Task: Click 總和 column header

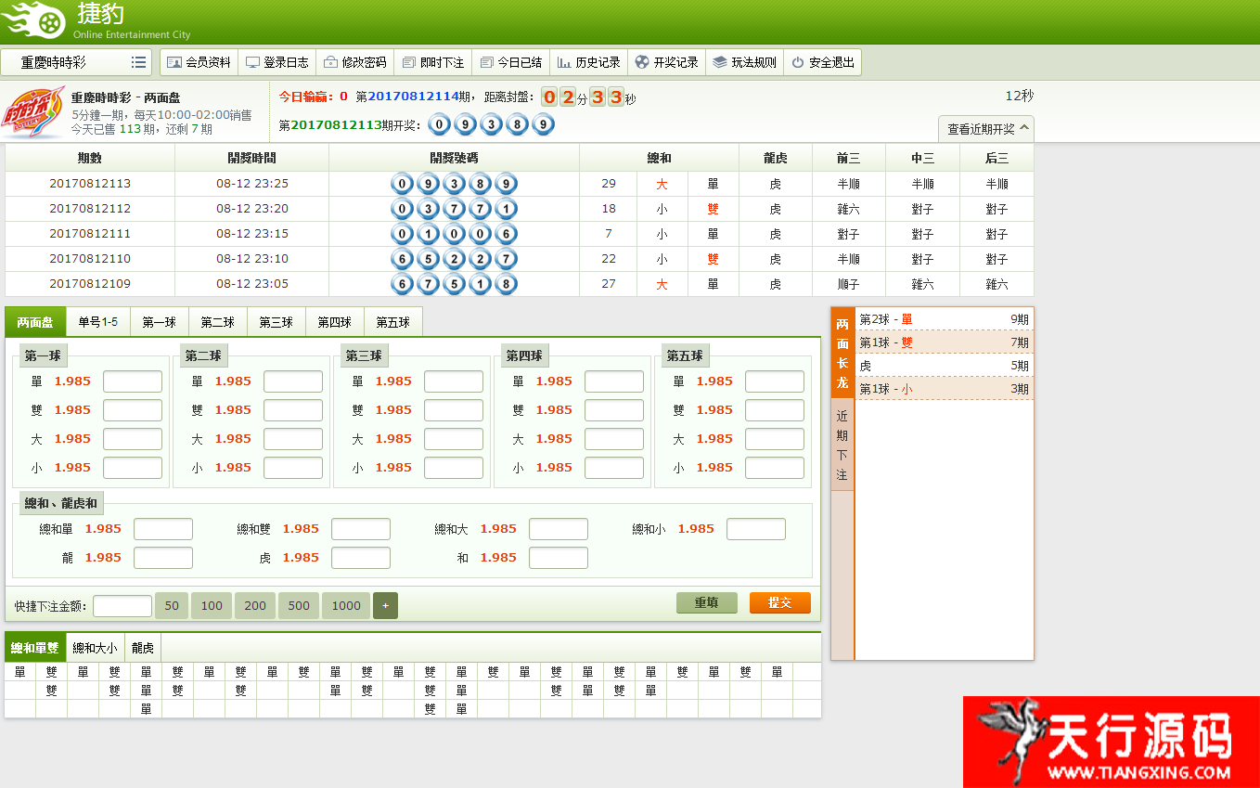Action: pyautogui.click(x=659, y=159)
